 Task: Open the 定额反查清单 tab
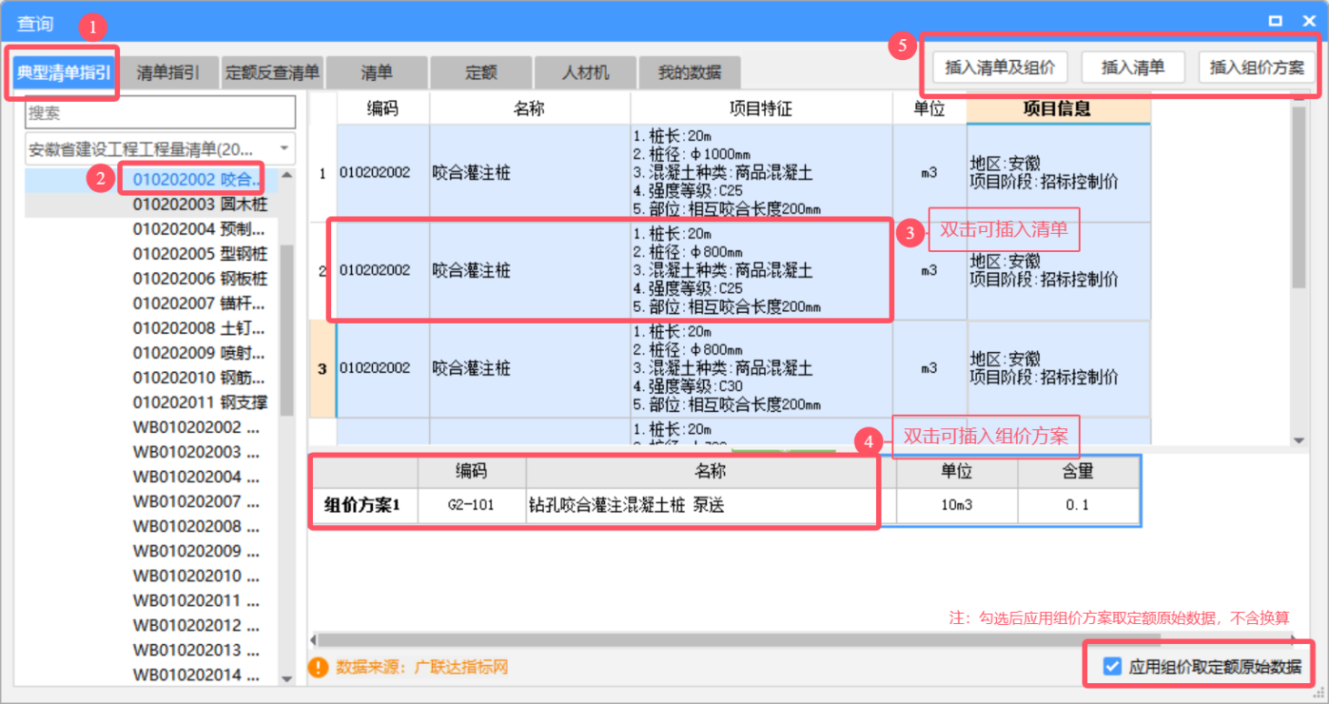[x=272, y=73]
